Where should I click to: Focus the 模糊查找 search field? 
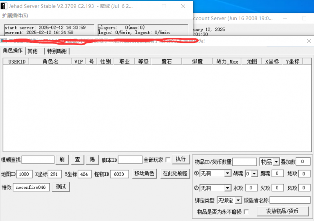click(x=38, y=160)
